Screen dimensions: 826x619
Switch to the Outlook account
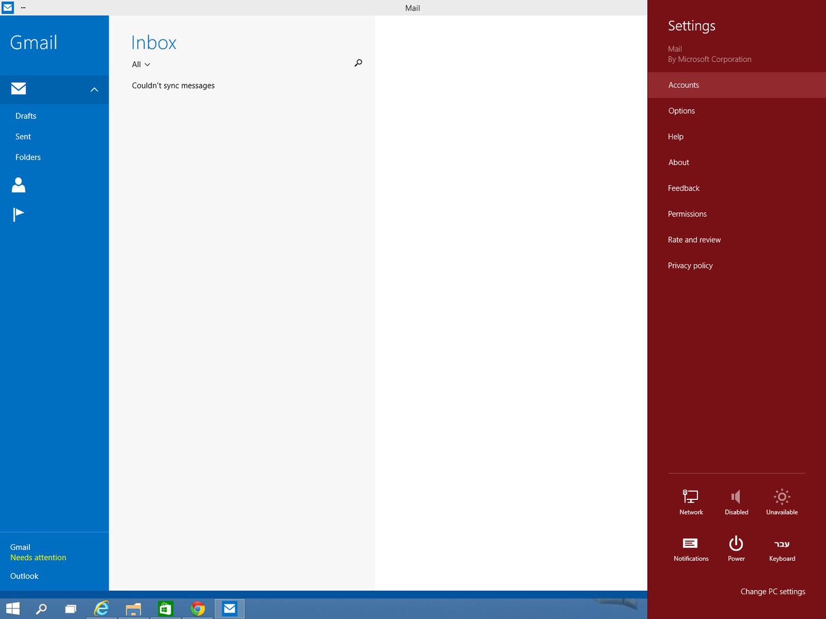pos(24,576)
